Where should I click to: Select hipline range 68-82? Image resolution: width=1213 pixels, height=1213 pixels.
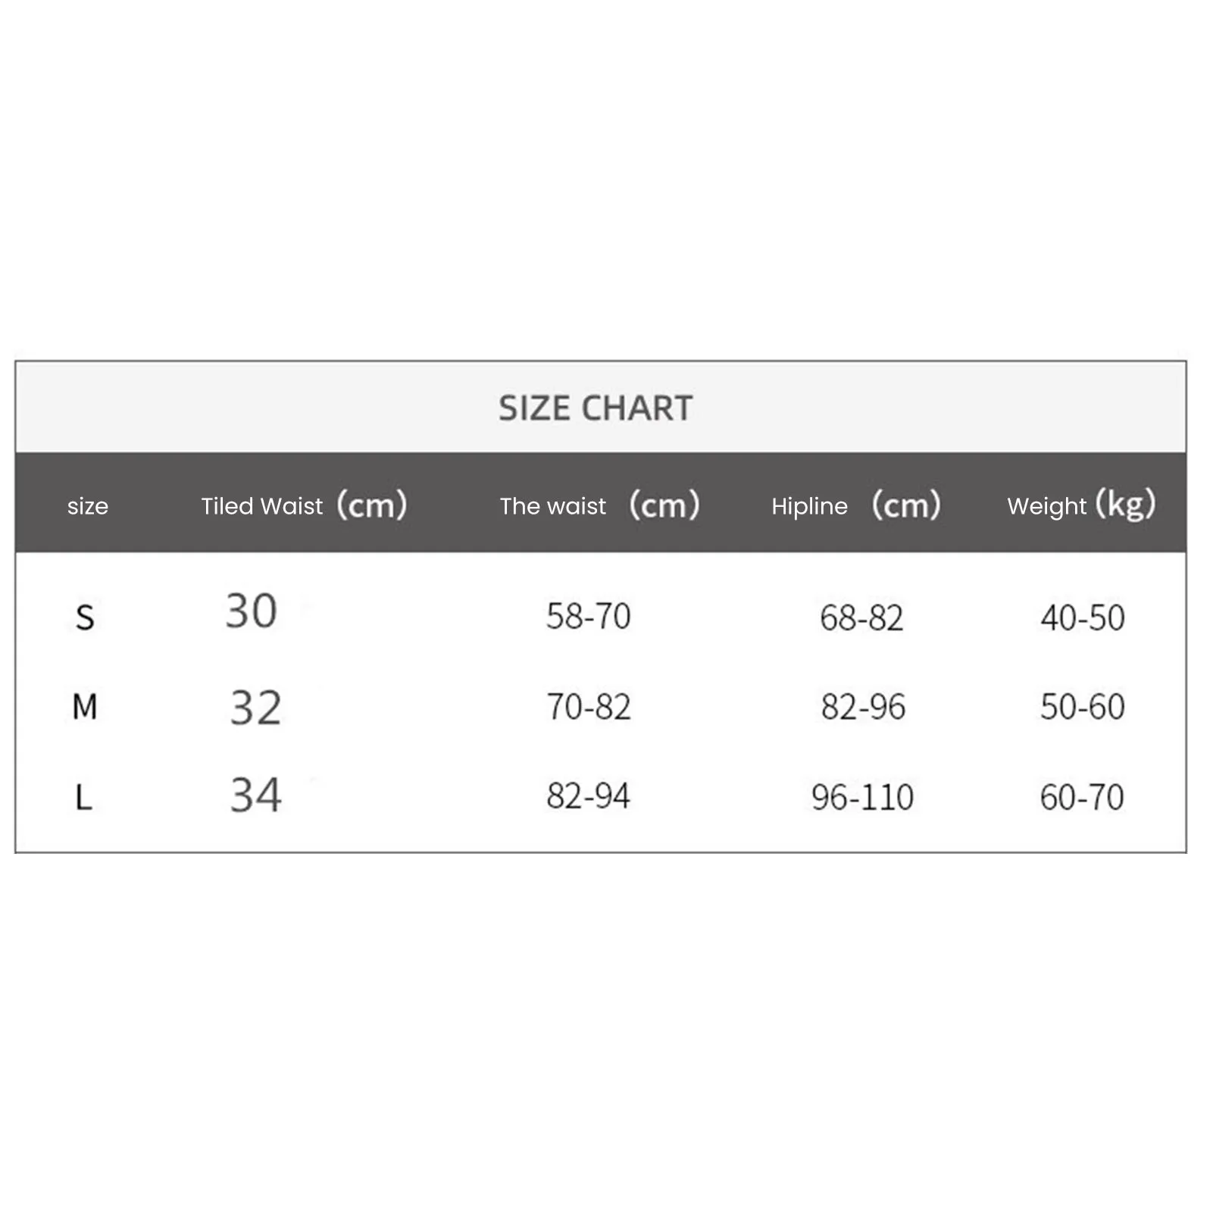coord(861,618)
